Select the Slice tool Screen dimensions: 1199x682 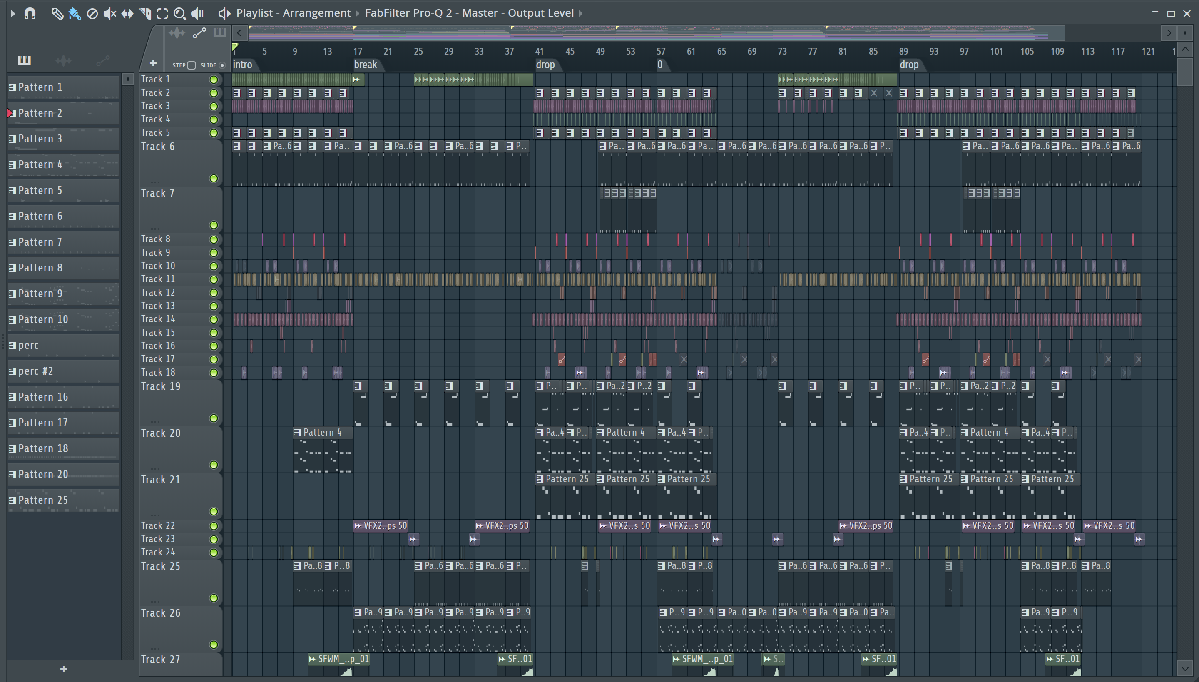pyautogui.click(x=145, y=14)
